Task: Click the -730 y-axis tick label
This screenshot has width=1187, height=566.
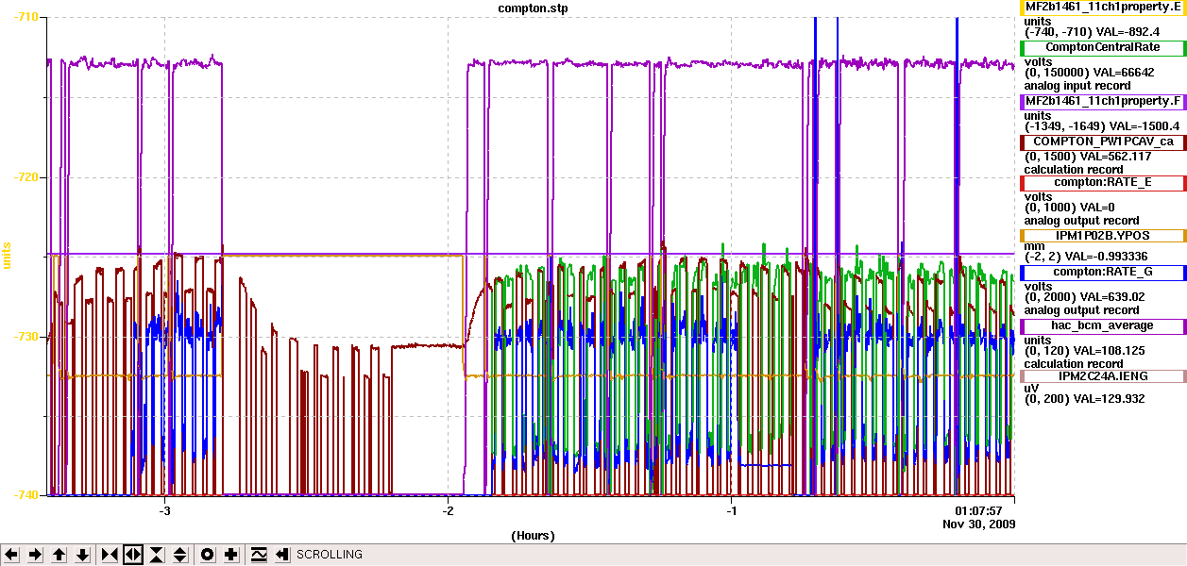Action: (25, 337)
